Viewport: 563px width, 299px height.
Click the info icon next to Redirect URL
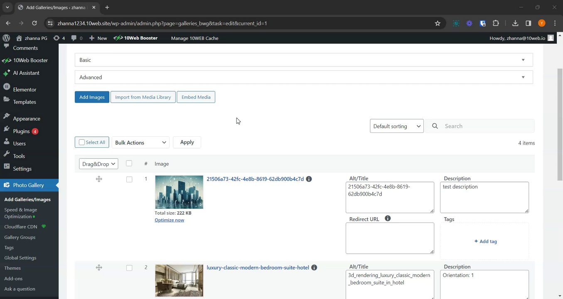(x=388, y=218)
